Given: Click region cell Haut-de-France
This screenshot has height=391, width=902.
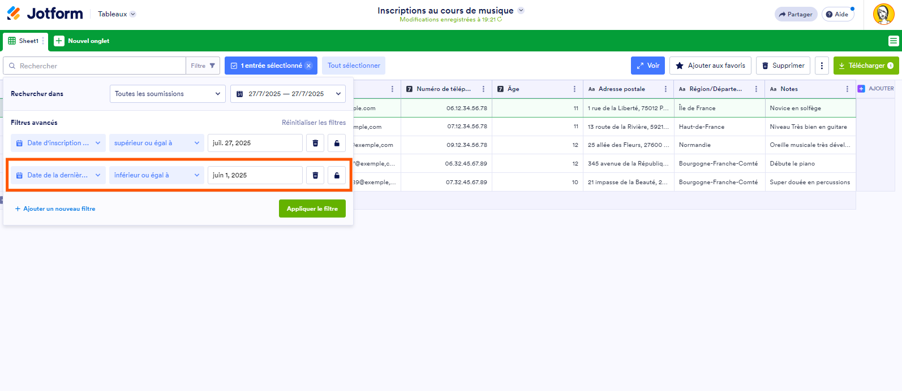Looking at the screenshot, I should 719,127.
